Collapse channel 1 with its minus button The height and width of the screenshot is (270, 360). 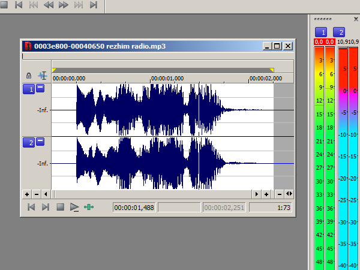point(40,88)
